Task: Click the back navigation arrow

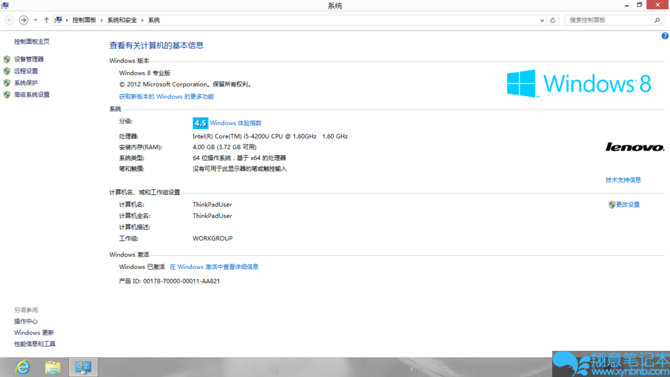Action: [9, 20]
